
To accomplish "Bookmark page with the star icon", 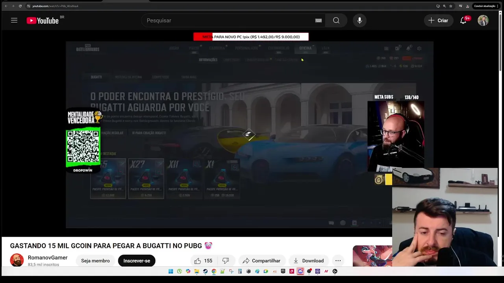I will pyautogui.click(x=451, y=6).
